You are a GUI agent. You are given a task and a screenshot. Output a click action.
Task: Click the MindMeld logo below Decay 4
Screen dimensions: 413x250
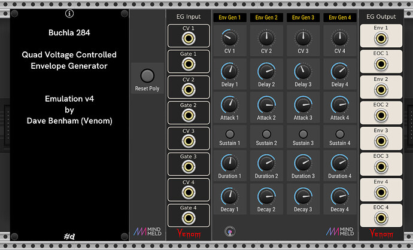340,231
